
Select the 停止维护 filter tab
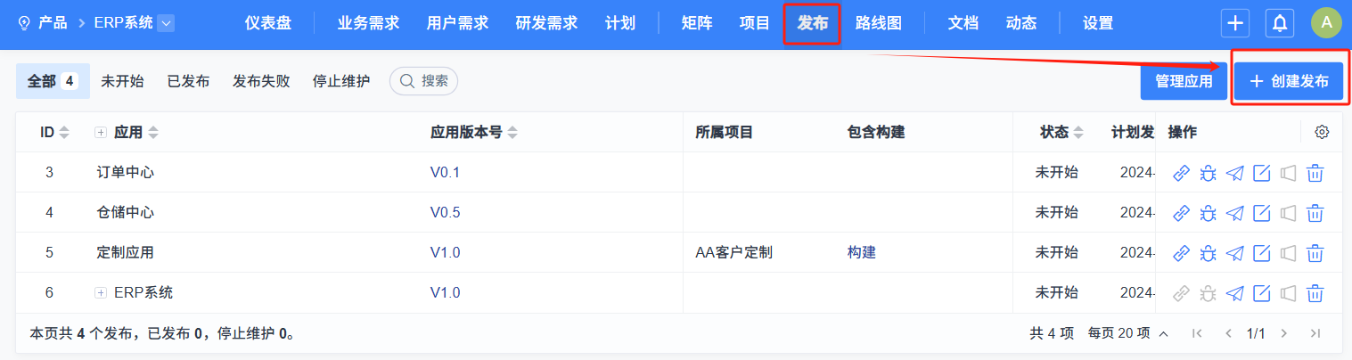point(341,81)
